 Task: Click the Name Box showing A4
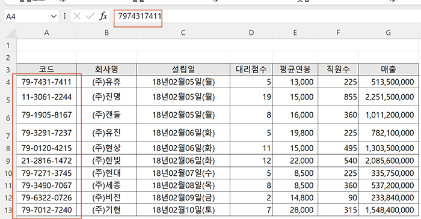click(32, 17)
